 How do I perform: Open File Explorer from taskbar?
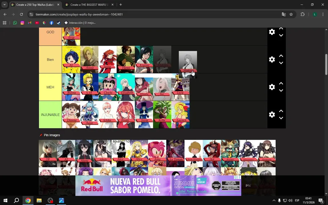tap(39, 200)
